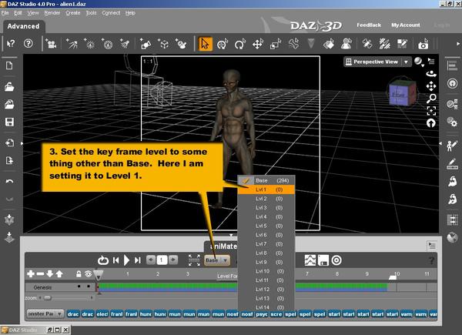Image resolution: width=462 pixels, height=335 pixels.
Task: Click the timeline end-range marker near 10
Action: pyautogui.click(x=392, y=277)
